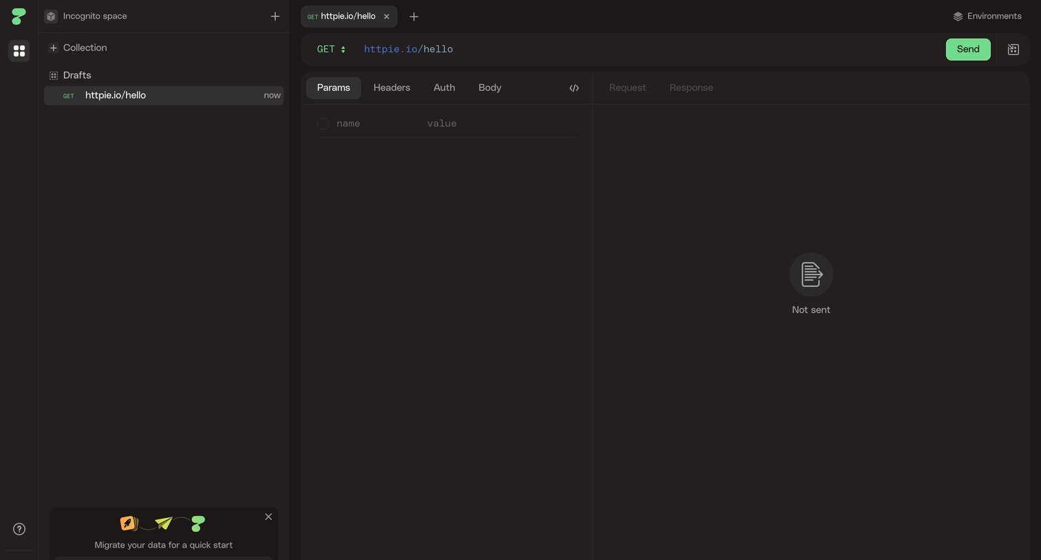Switch to the Response view tab

(691, 88)
